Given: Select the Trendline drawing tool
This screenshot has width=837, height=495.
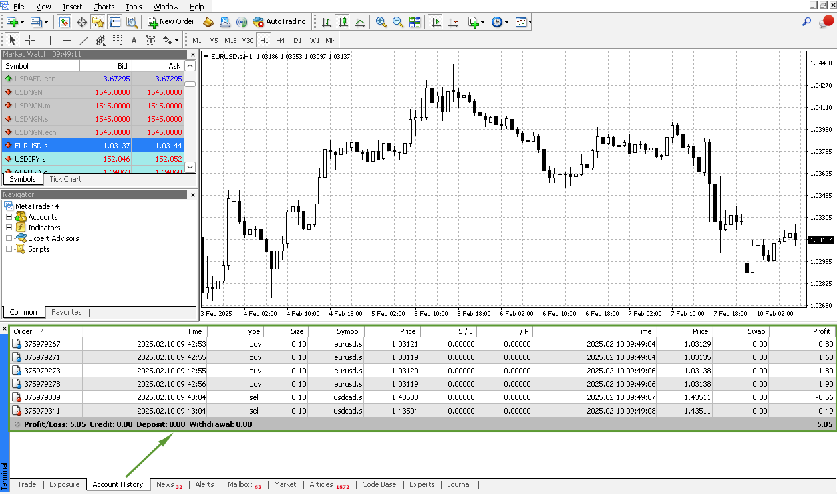Looking at the screenshot, I should (84, 40).
